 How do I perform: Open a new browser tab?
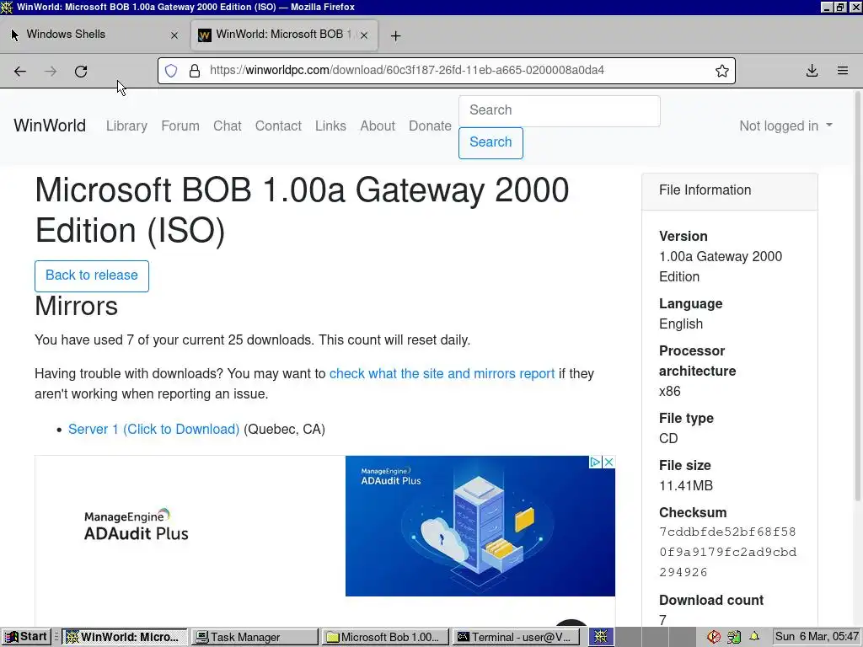[x=396, y=35]
